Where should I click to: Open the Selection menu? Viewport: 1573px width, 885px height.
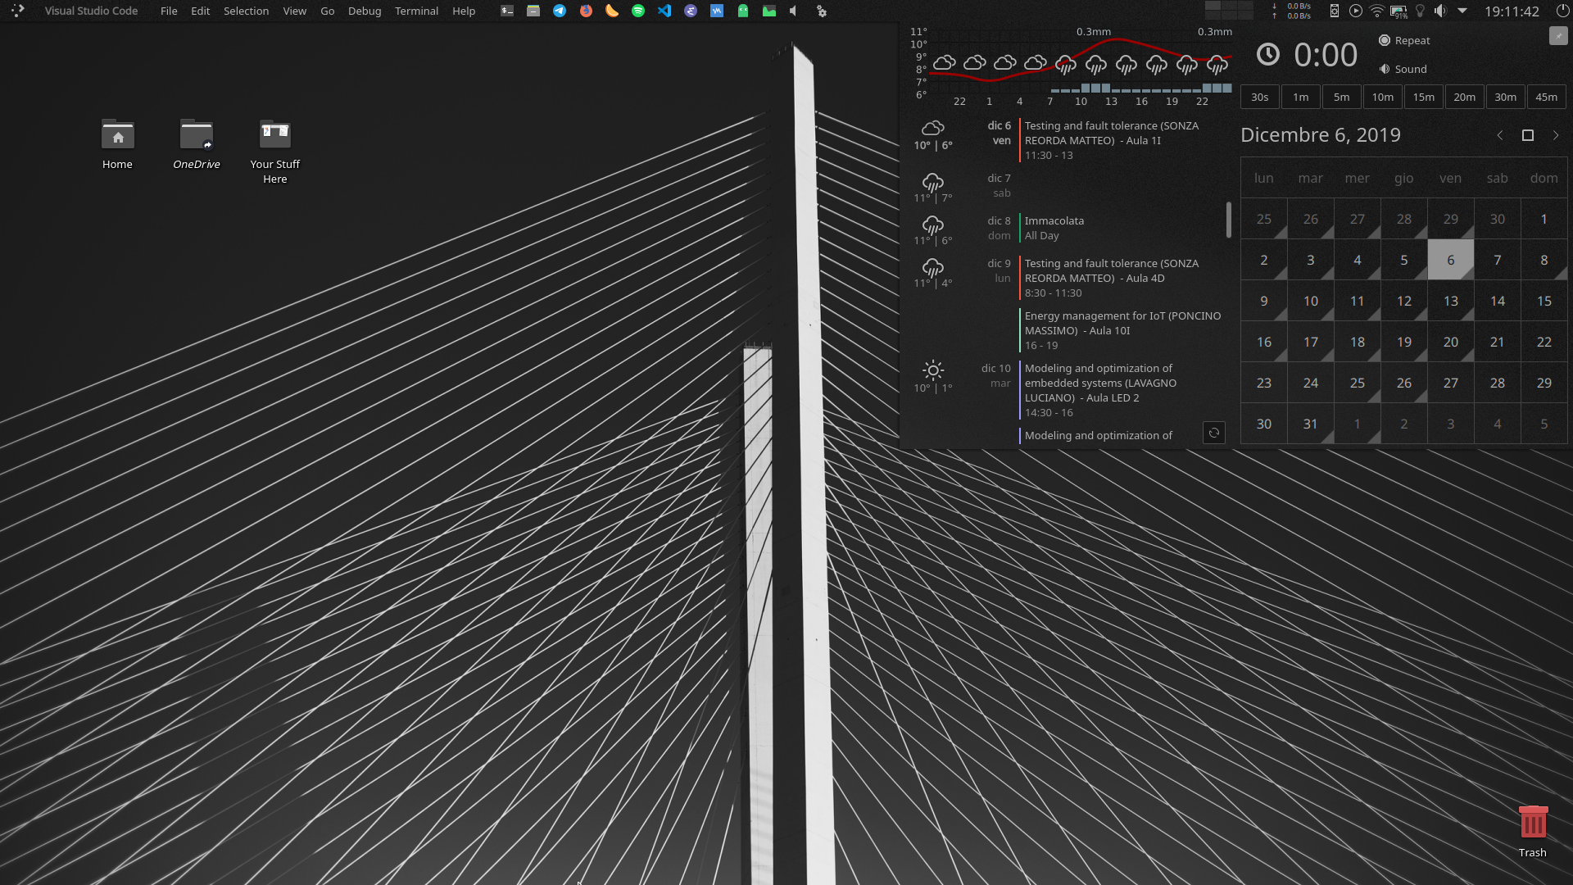point(246,11)
